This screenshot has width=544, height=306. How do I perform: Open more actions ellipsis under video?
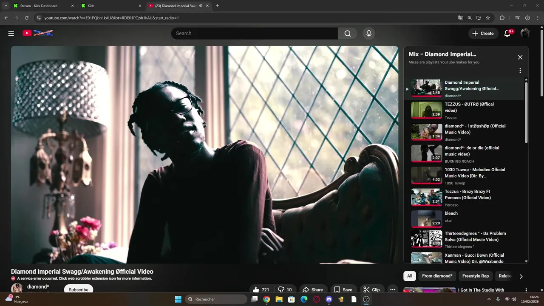pos(393,289)
